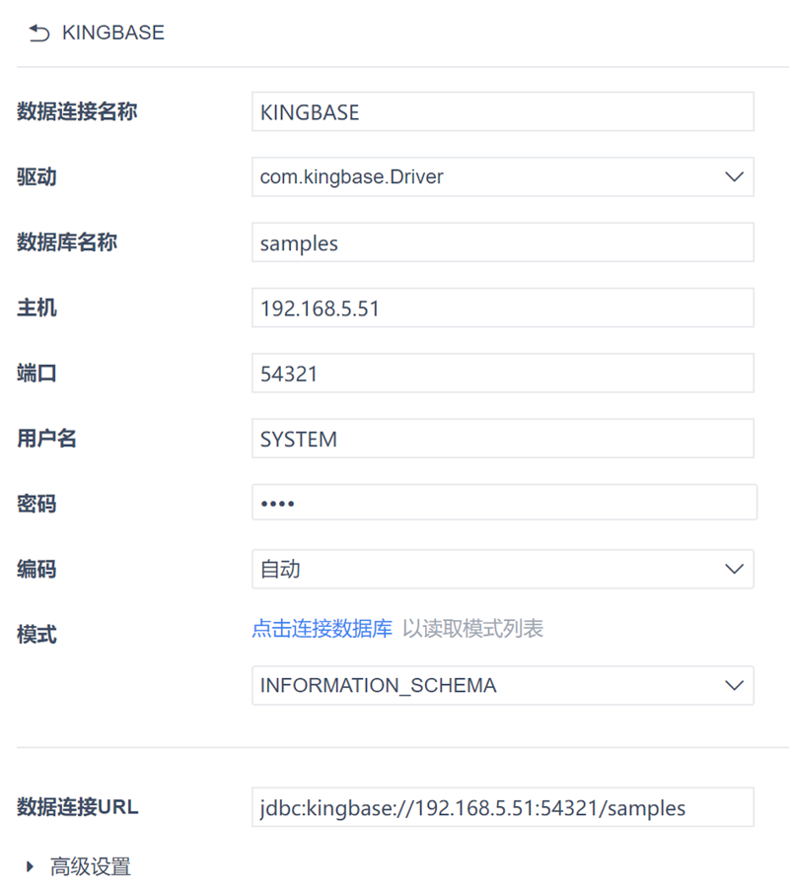Click the 用户名 field containing SYSTEM

(x=502, y=439)
